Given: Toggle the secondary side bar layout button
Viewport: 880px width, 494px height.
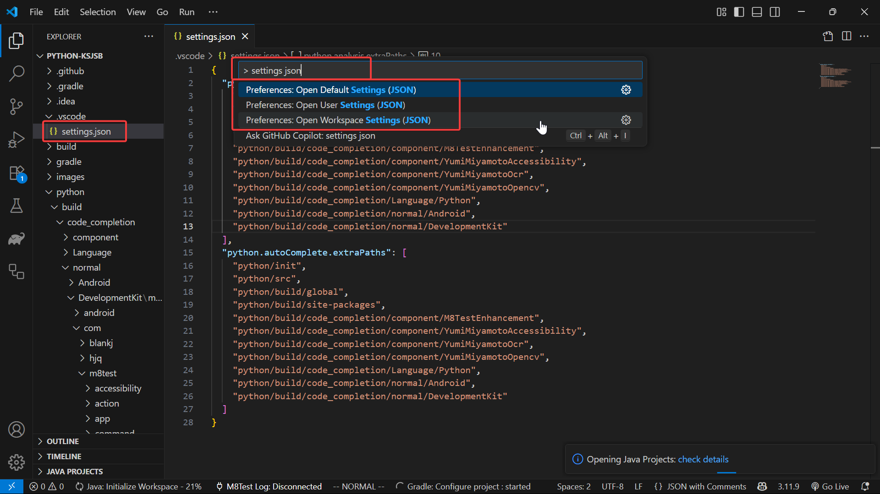Looking at the screenshot, I should 775,12.
